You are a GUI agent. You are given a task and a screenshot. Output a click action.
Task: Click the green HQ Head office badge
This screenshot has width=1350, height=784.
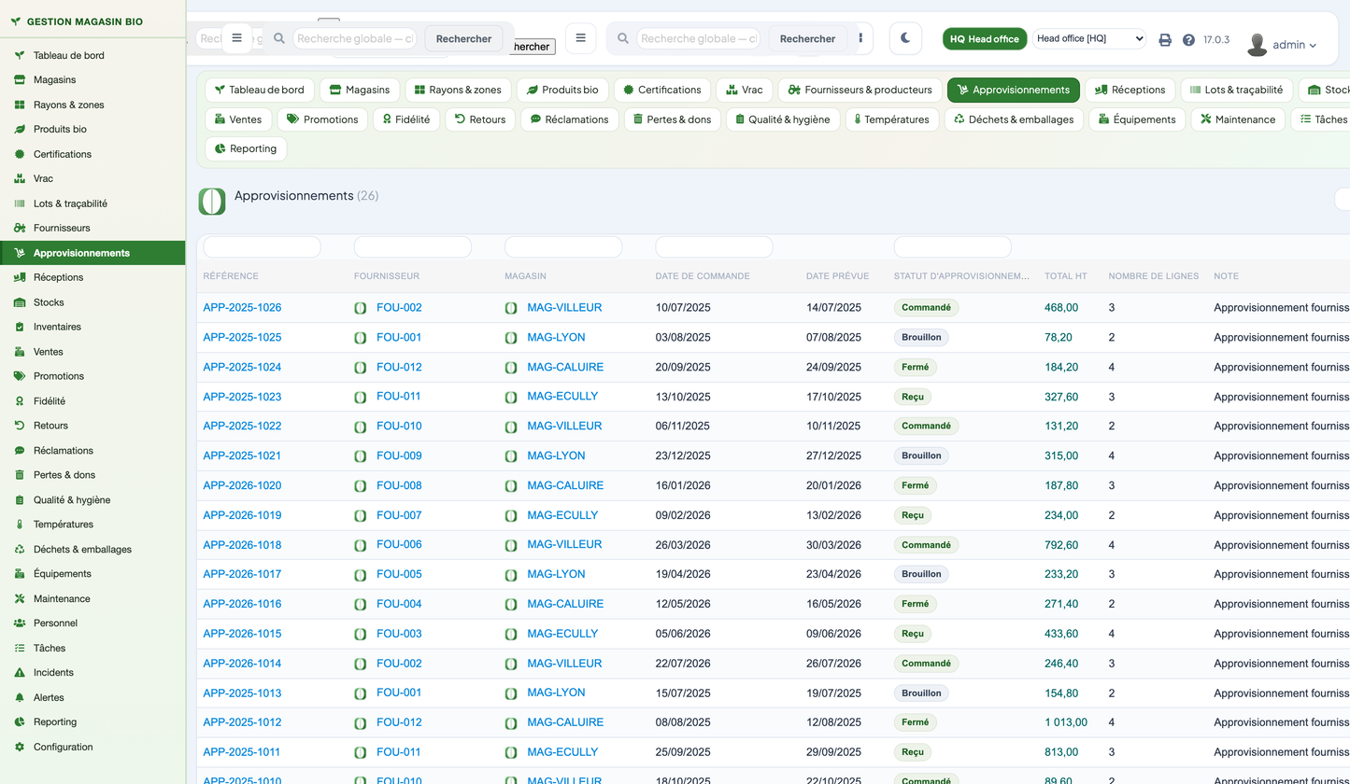click(985, 38)
